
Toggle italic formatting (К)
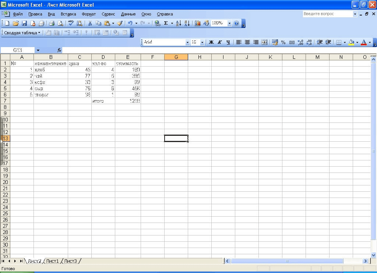[219, 42]
